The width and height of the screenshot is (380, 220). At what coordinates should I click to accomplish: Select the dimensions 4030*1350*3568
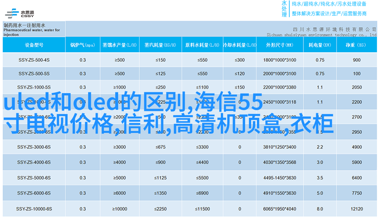click(280, 162)
